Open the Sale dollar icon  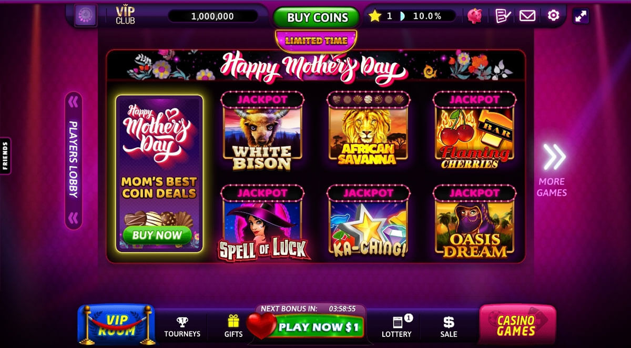pyautogui.click(x=449, y=326)
